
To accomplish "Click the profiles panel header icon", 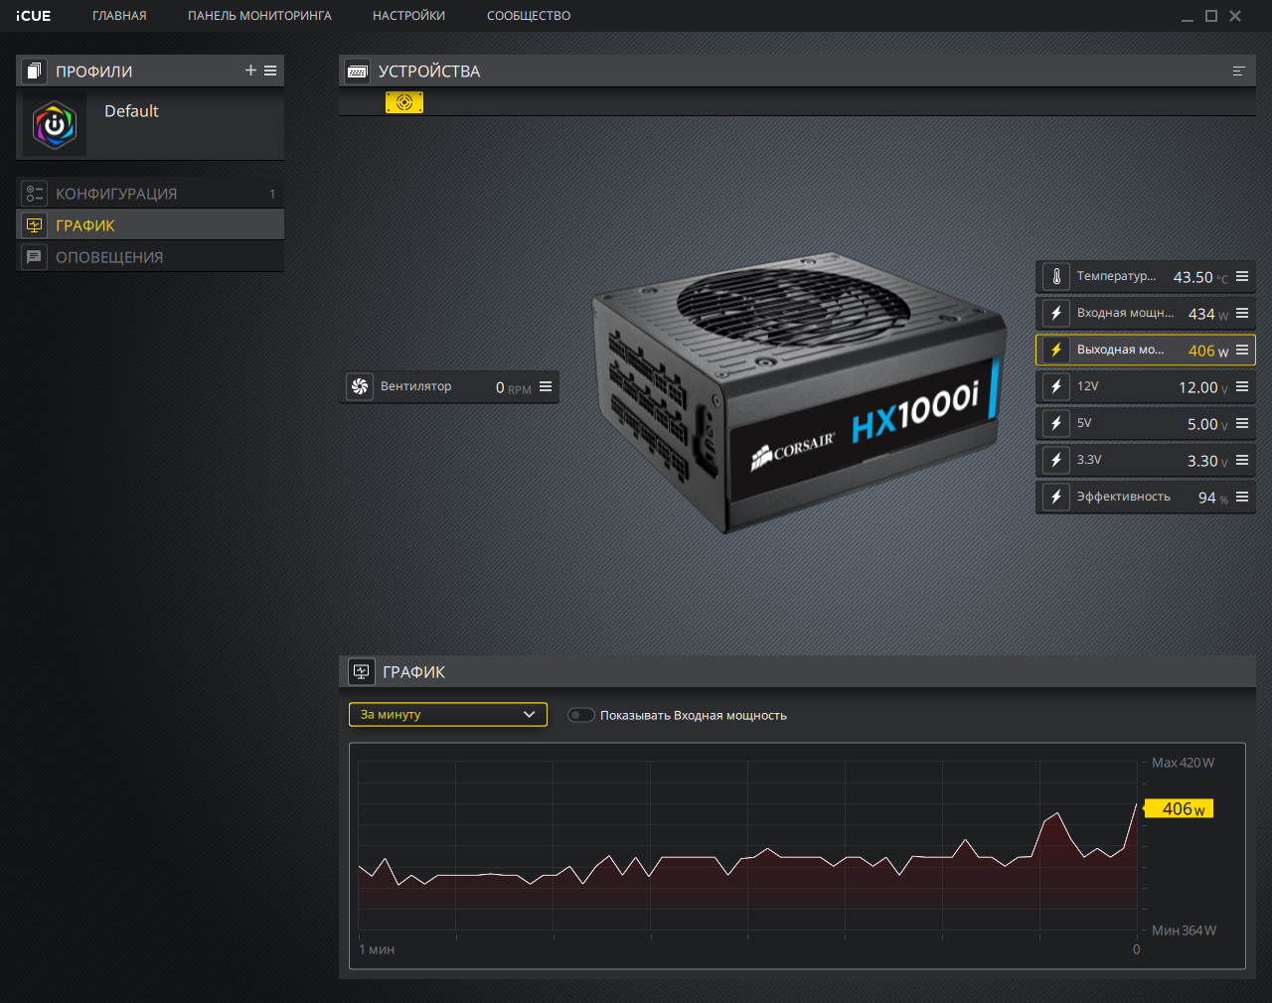I will pyautogui.click(x=35, y=71).
